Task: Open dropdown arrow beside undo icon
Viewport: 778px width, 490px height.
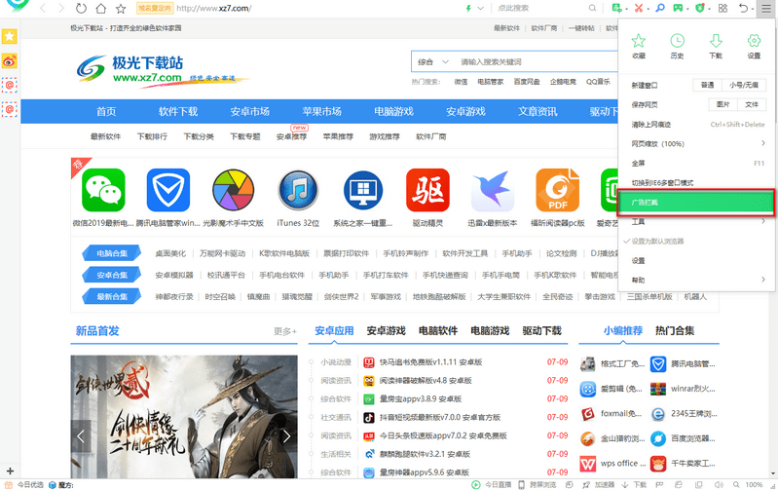Action: 753,9
